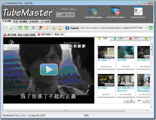Go to the home page house icon
This screenshot has height=120, width=156.
[x=40, y=28]
